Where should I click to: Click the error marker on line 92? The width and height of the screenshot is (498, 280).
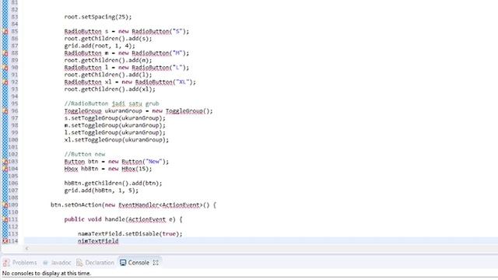click(5, 82)
